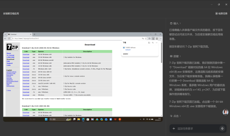
Task: Click the 查看更多 button in downloads panel
Action: (126, 54)
